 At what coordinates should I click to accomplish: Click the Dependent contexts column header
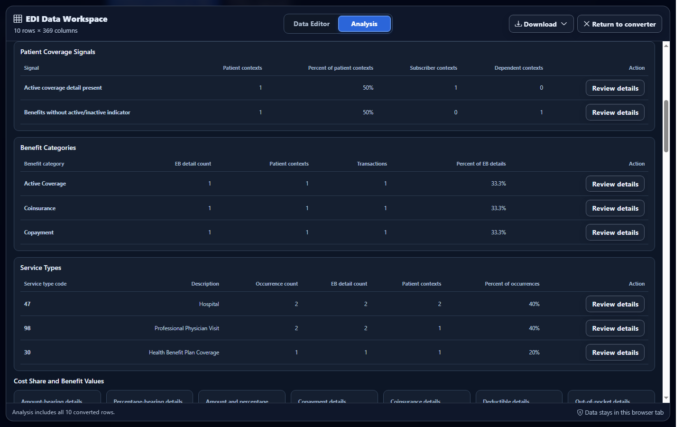519,68
